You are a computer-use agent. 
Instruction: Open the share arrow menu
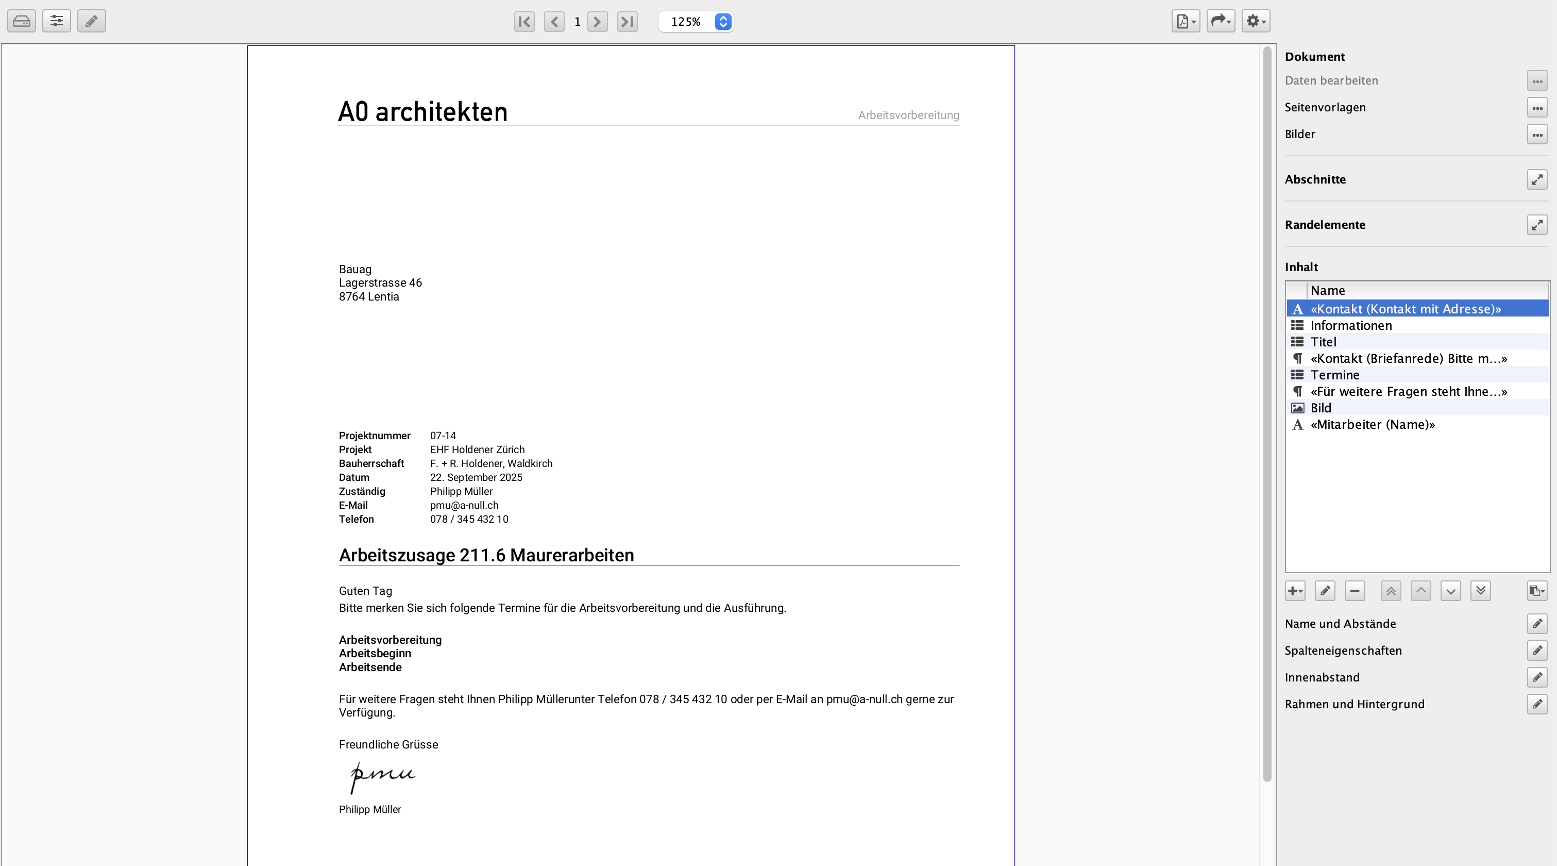pyautogui.click(x=1221, y=21)
